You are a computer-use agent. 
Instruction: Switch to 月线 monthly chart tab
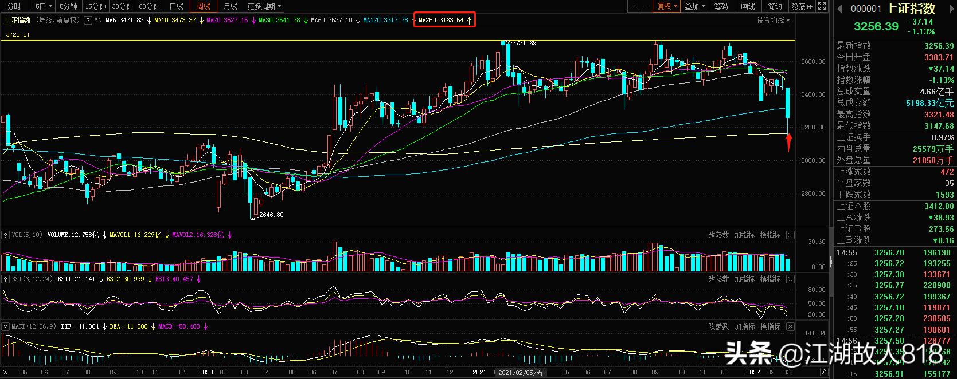[x=230, y=6]
